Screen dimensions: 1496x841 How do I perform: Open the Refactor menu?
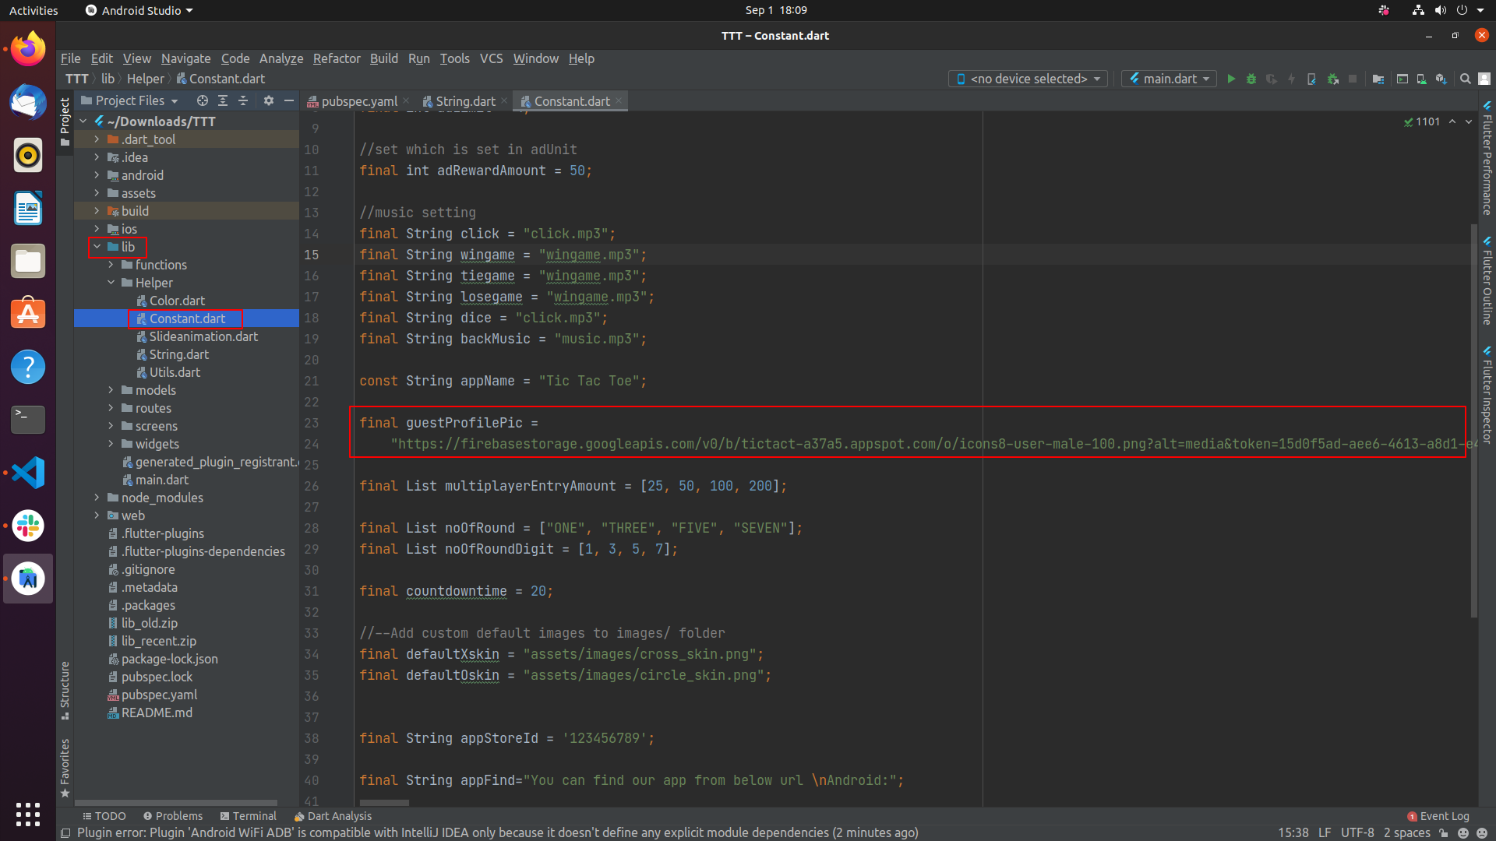pos(337,58)
